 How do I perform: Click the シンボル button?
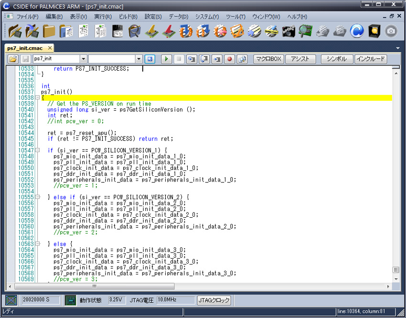(337, 59)
